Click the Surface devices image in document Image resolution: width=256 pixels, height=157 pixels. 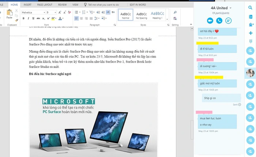pos(93,120)
